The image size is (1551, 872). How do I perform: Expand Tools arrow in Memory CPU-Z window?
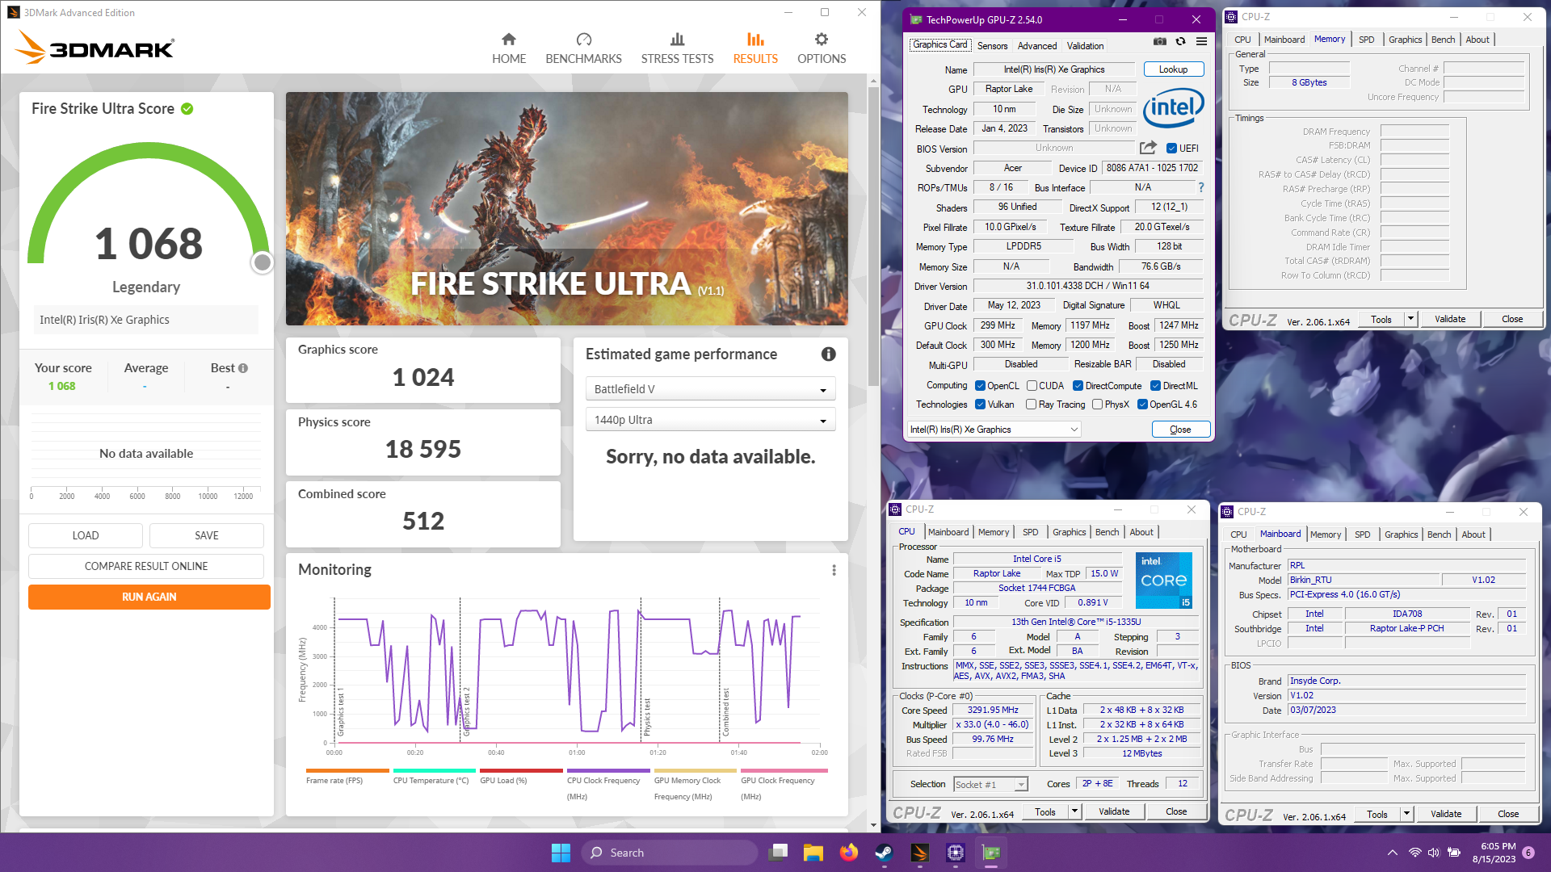click(x=1410, y=319)
